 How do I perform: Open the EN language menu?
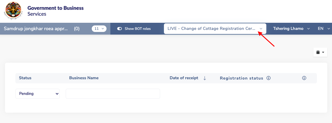pyautogui.click(x=324, y=29)
